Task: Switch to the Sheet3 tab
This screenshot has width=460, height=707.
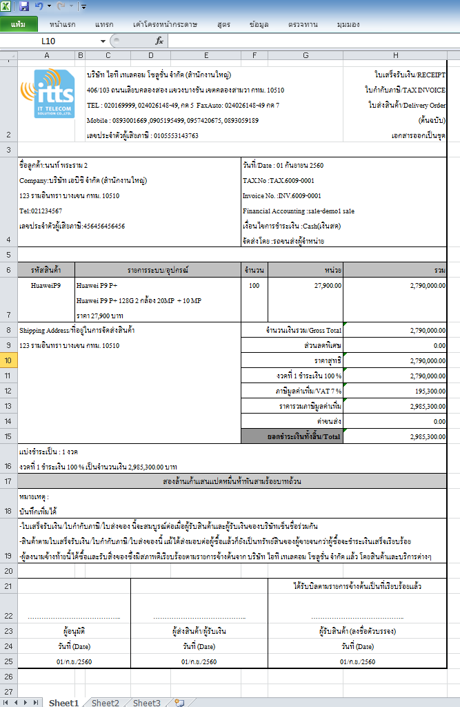Action: (x=146, y=702)
